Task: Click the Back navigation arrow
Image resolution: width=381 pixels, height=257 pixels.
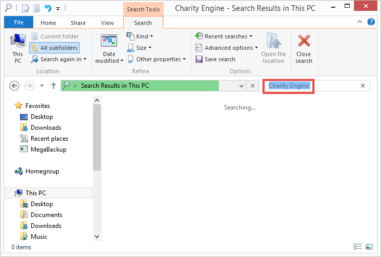Action: pos(15,86)
